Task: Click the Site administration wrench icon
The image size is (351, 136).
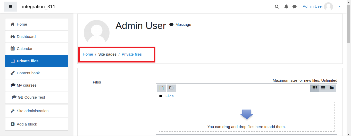Action: (13, 111)
